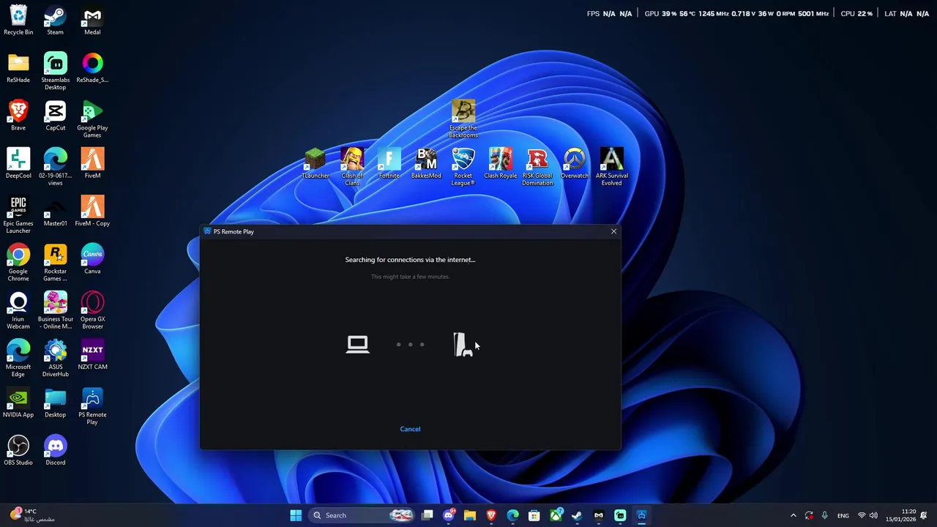Select the Medal desktop shortcut
The width and height of the screenshot is (937, 527).
[x=92, y=20]
